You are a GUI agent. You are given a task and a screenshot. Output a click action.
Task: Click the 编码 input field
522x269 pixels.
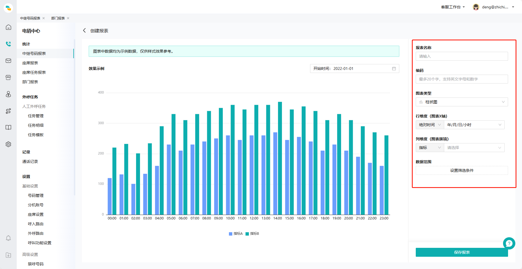(x=462, y=79)
